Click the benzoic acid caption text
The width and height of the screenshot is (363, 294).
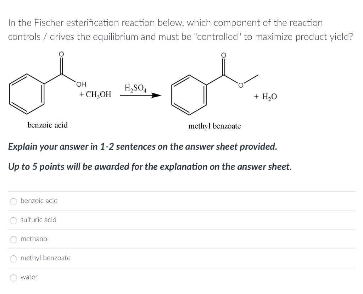48,125
